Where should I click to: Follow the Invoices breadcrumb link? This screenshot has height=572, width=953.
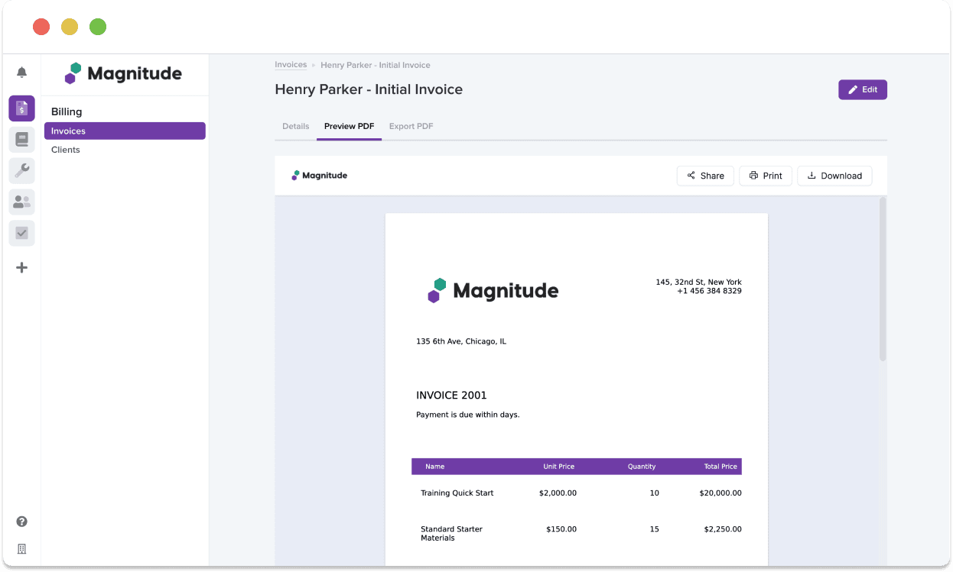[x=291, y=65]
